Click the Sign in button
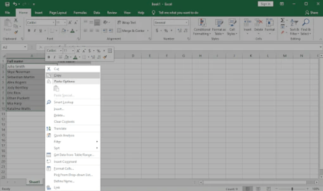The height and width of the screenshot is (191, 323). pos(265,4)
